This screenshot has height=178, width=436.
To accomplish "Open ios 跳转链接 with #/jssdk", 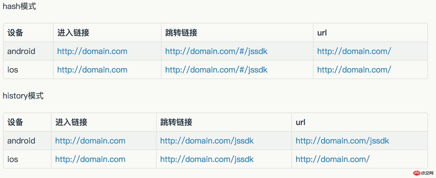I will [216, 70].
